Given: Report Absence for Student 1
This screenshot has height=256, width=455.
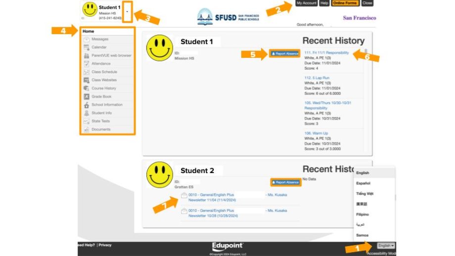Looking at the screenshot, I should 285,53.
